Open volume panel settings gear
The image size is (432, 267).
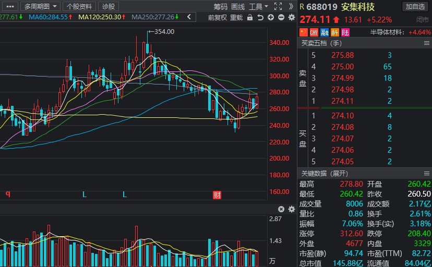coord(292,209)
